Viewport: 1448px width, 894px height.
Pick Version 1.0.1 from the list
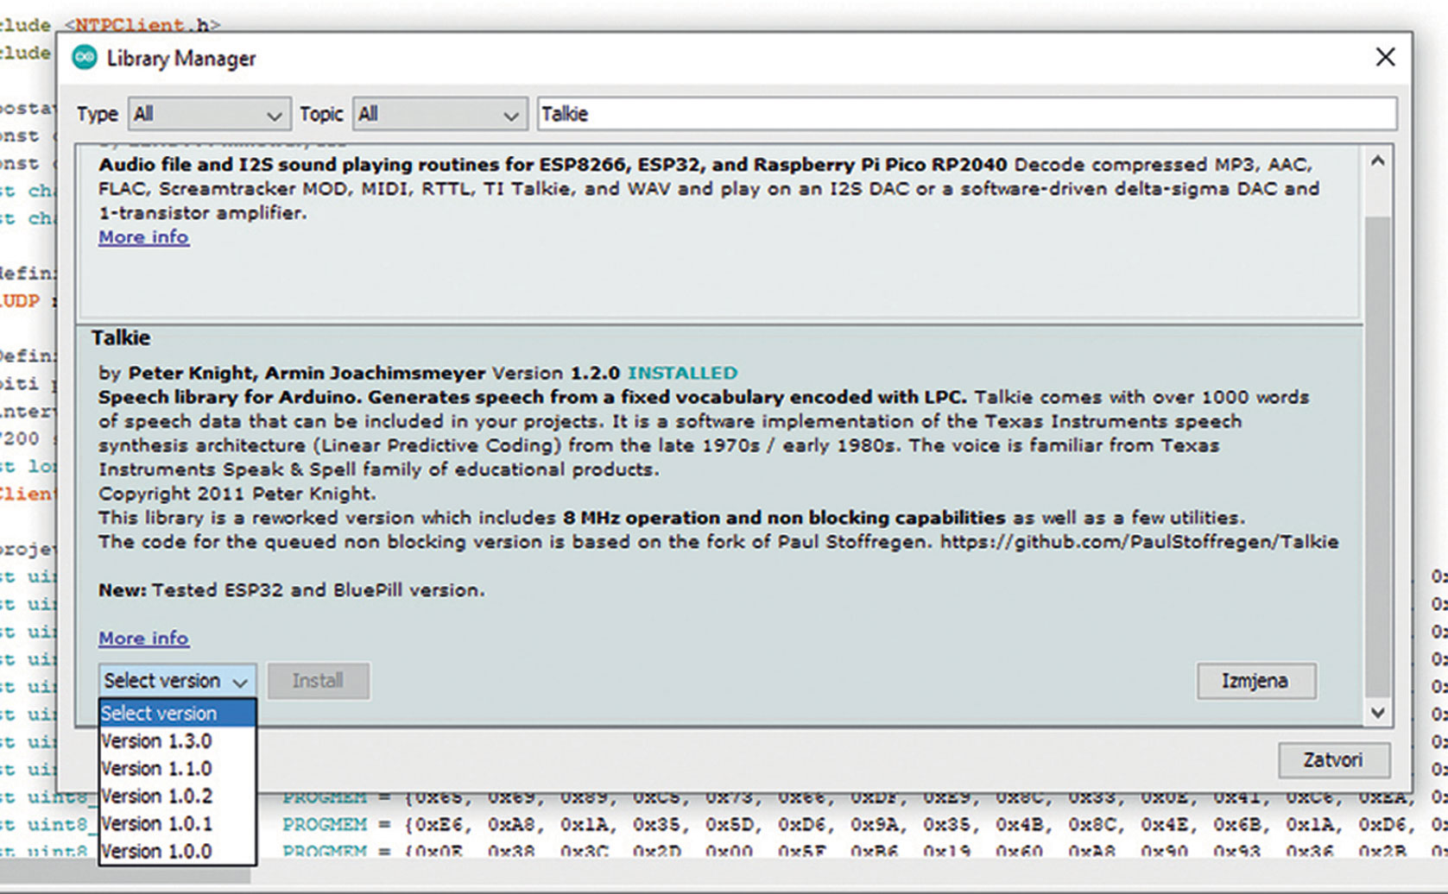click(177, 824)
